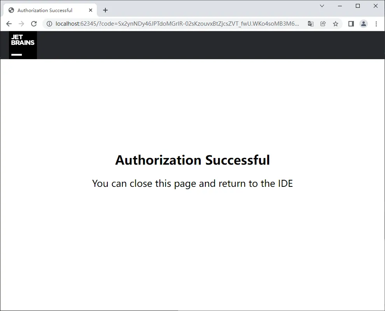385x311 pixels.
Task: View site information icon in address bar
Action: click(x=49, y=24)
